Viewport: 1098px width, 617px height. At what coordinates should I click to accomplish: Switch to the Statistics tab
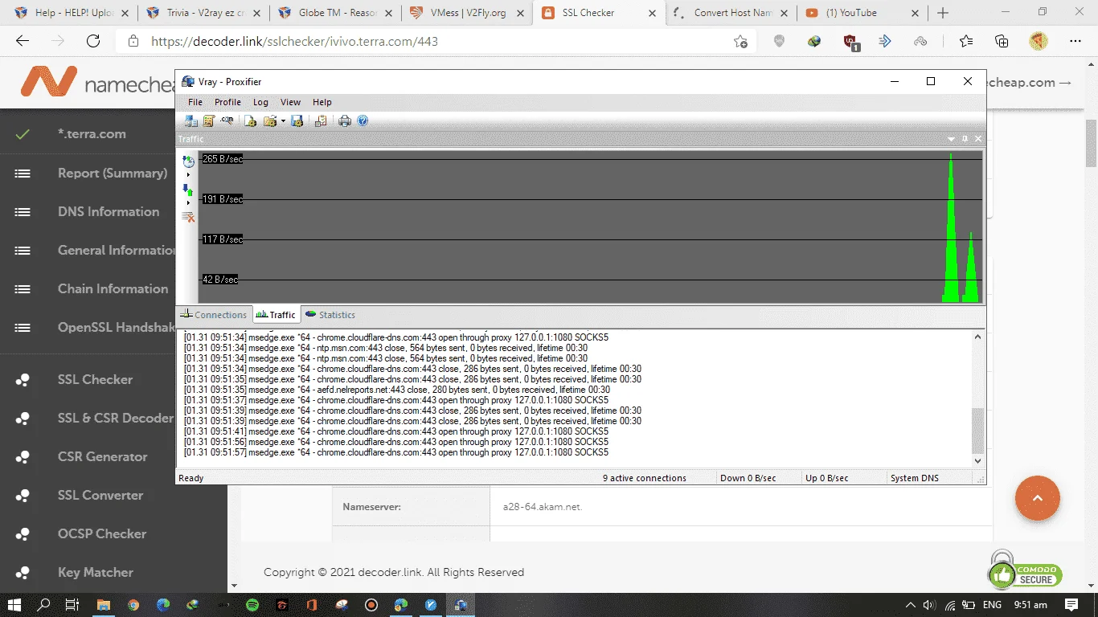click(330, 315)
